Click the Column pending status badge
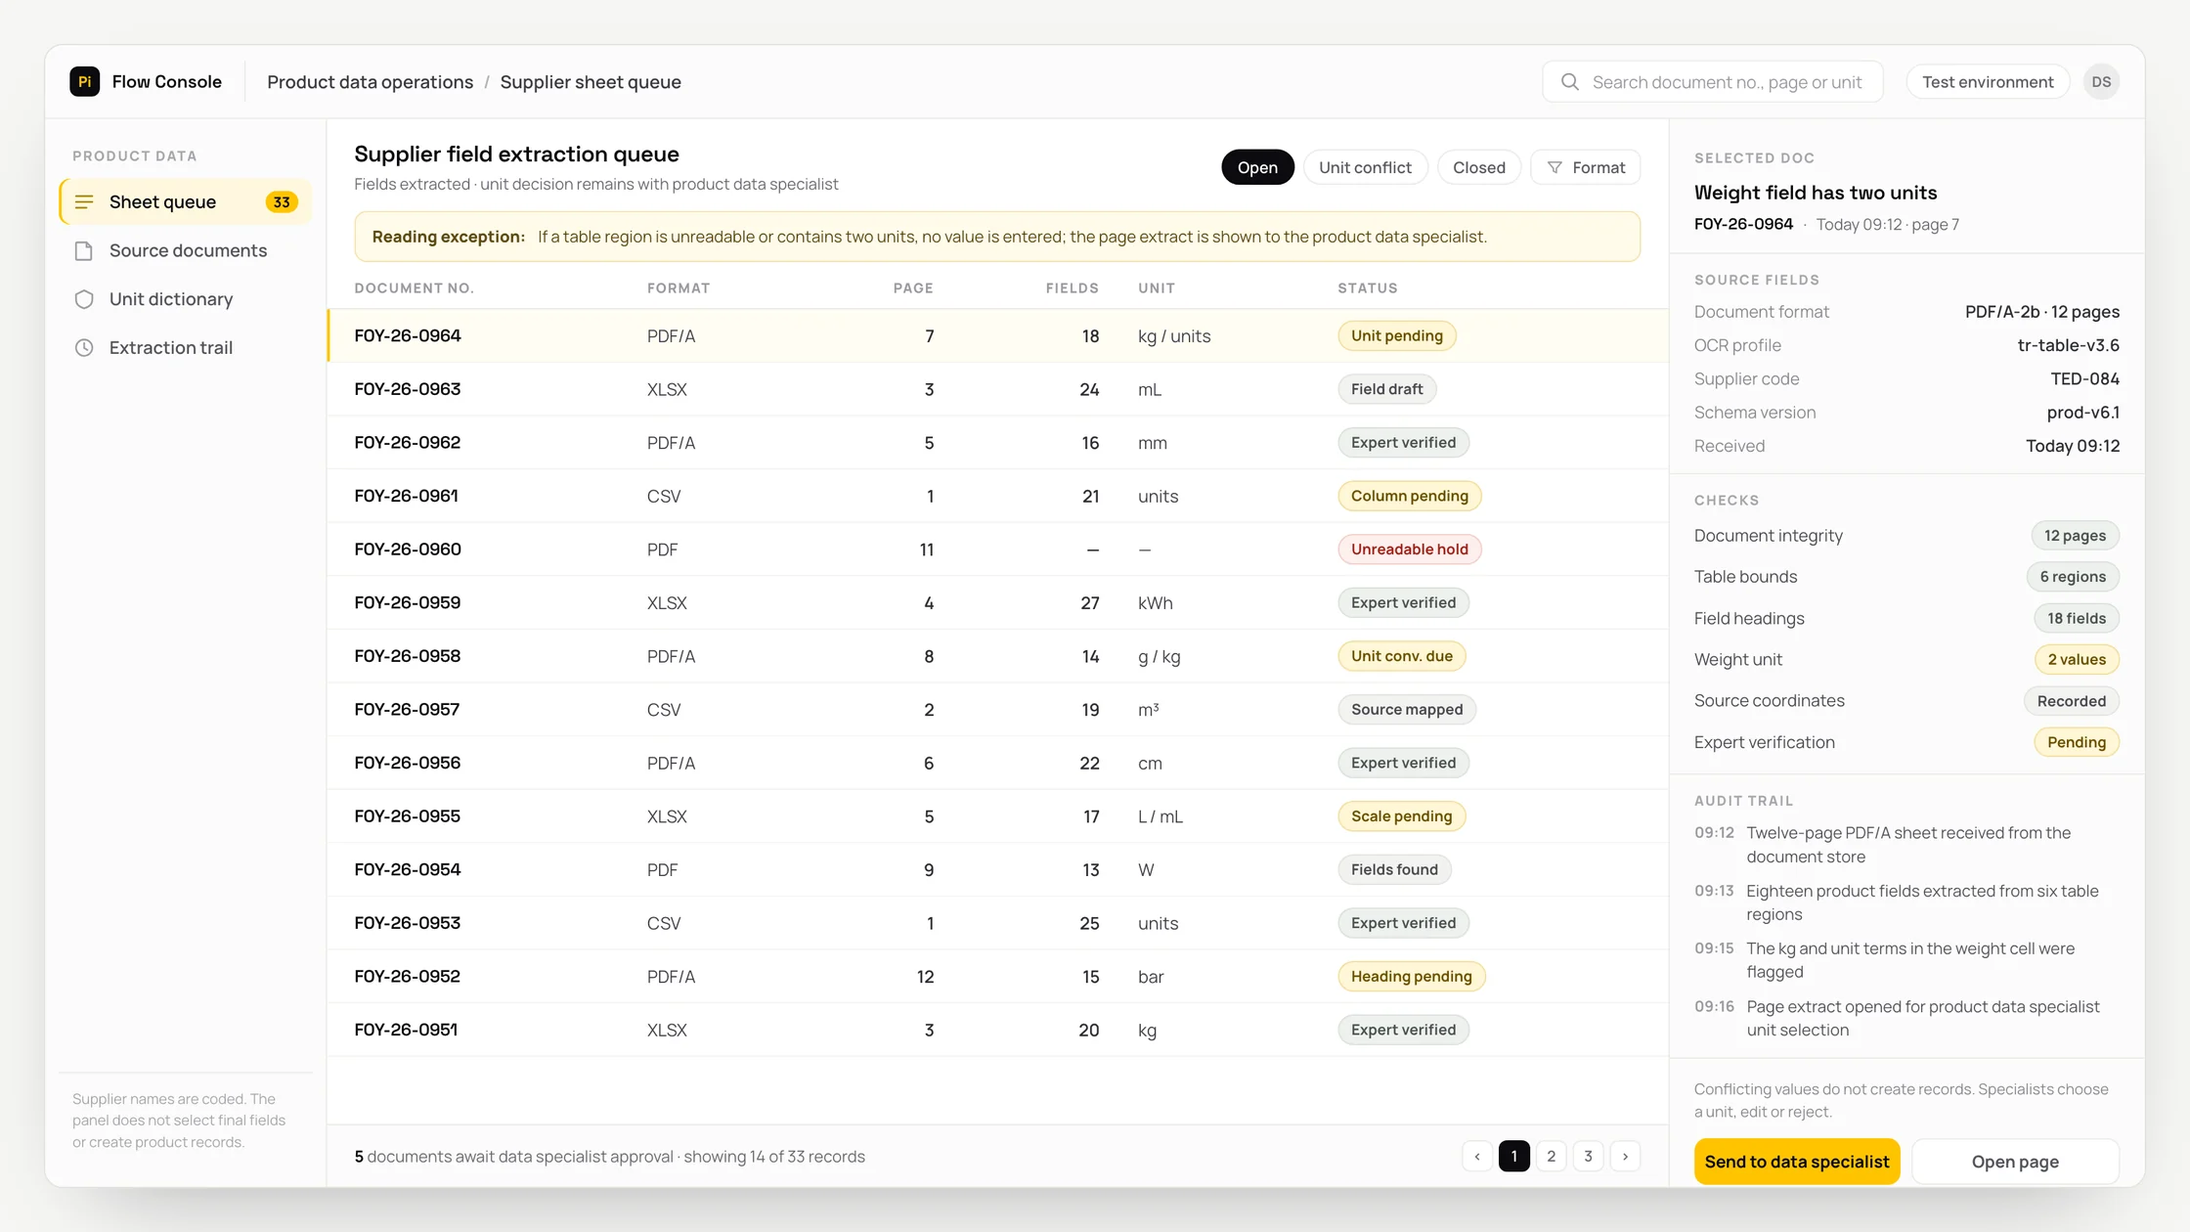Viewport: 2190px width, 1232px height. tap(1409, 496)
